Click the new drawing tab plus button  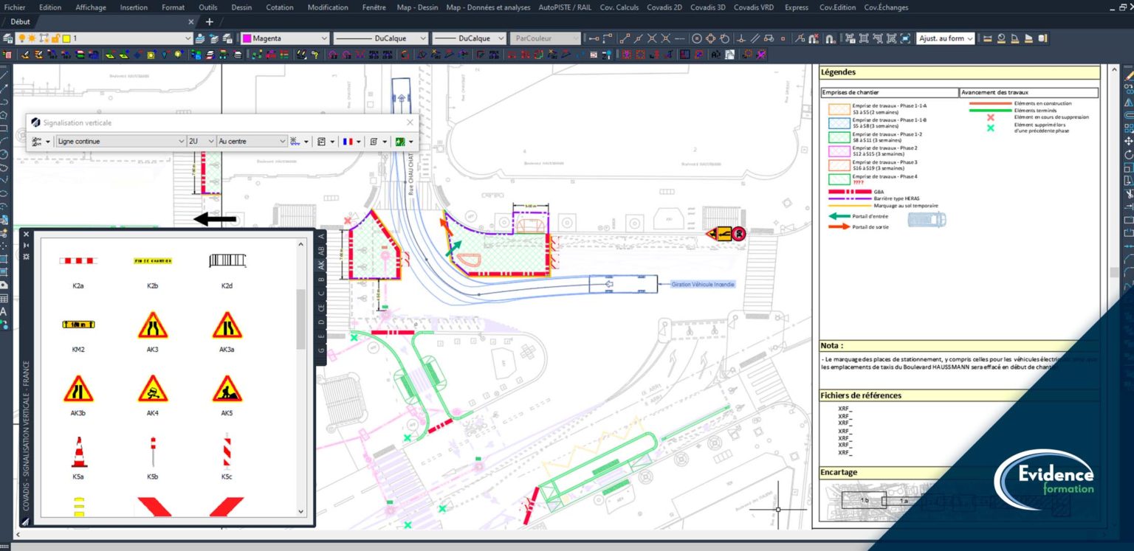pos(209,22)
